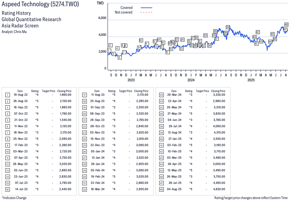Select chart marker 23 on the graph
Screen dimensions: 291x200
coord(181,49)
